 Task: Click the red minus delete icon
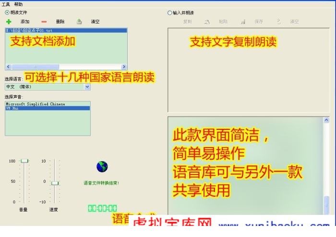(44, 22)
